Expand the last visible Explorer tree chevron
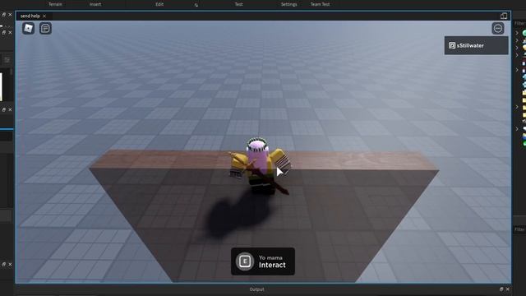The width and height of the screenshot is (526, 296). point(517,129)
